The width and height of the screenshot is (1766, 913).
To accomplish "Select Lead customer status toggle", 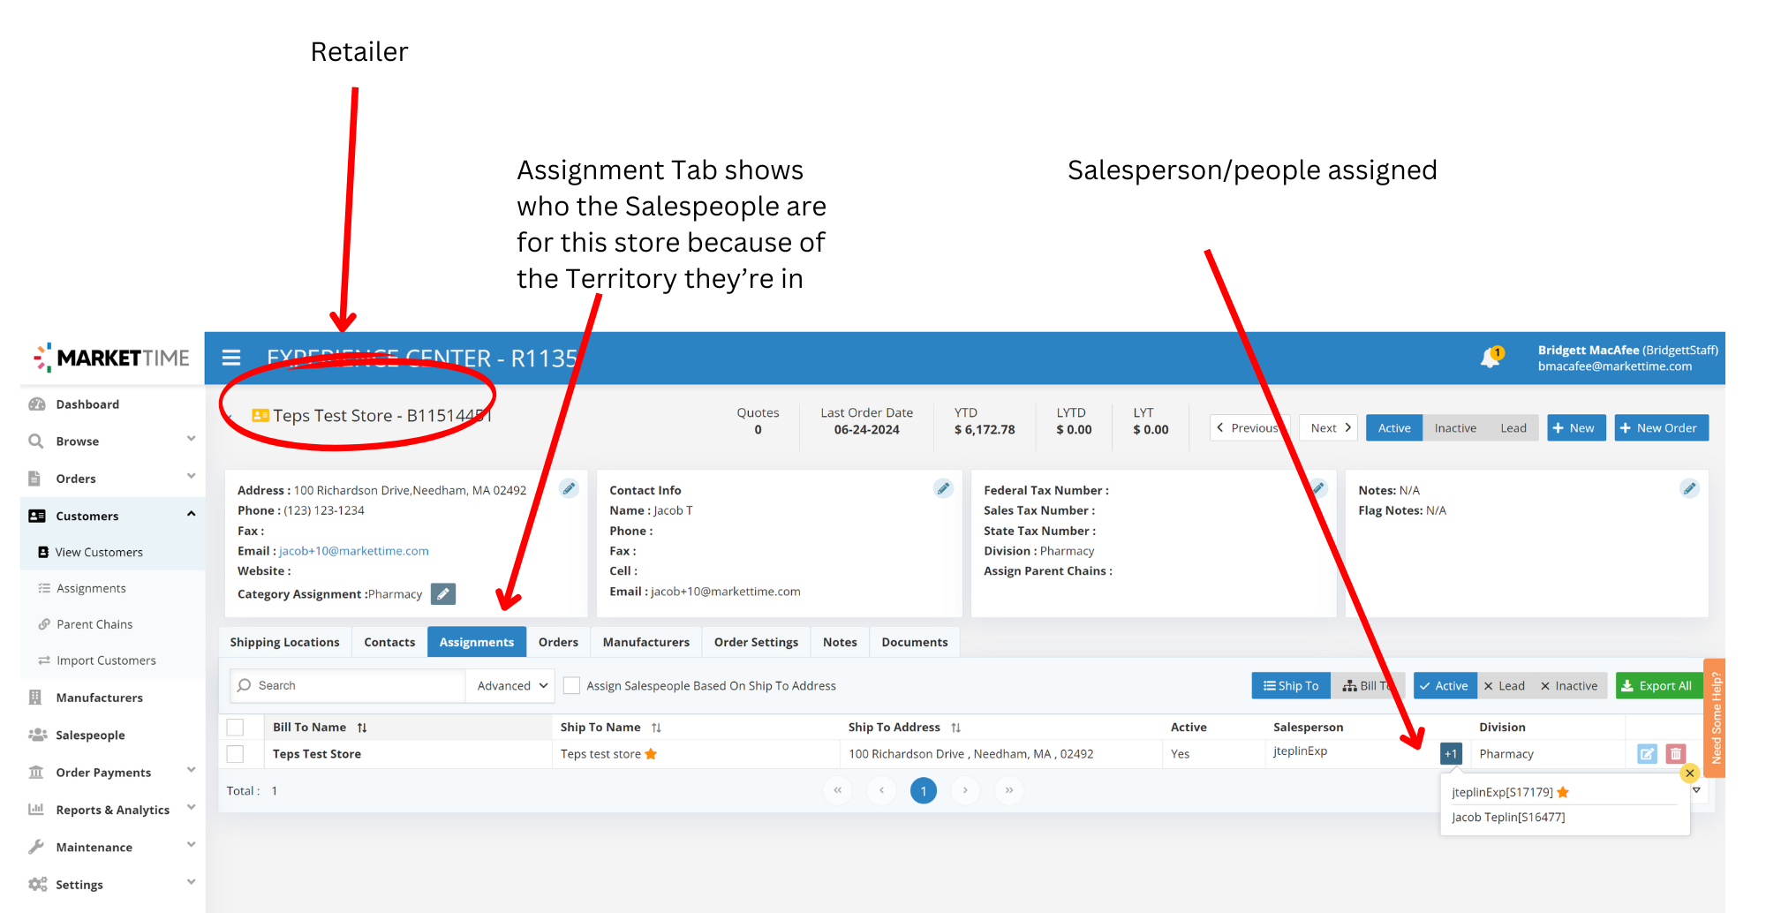I will click(1513, 427).
